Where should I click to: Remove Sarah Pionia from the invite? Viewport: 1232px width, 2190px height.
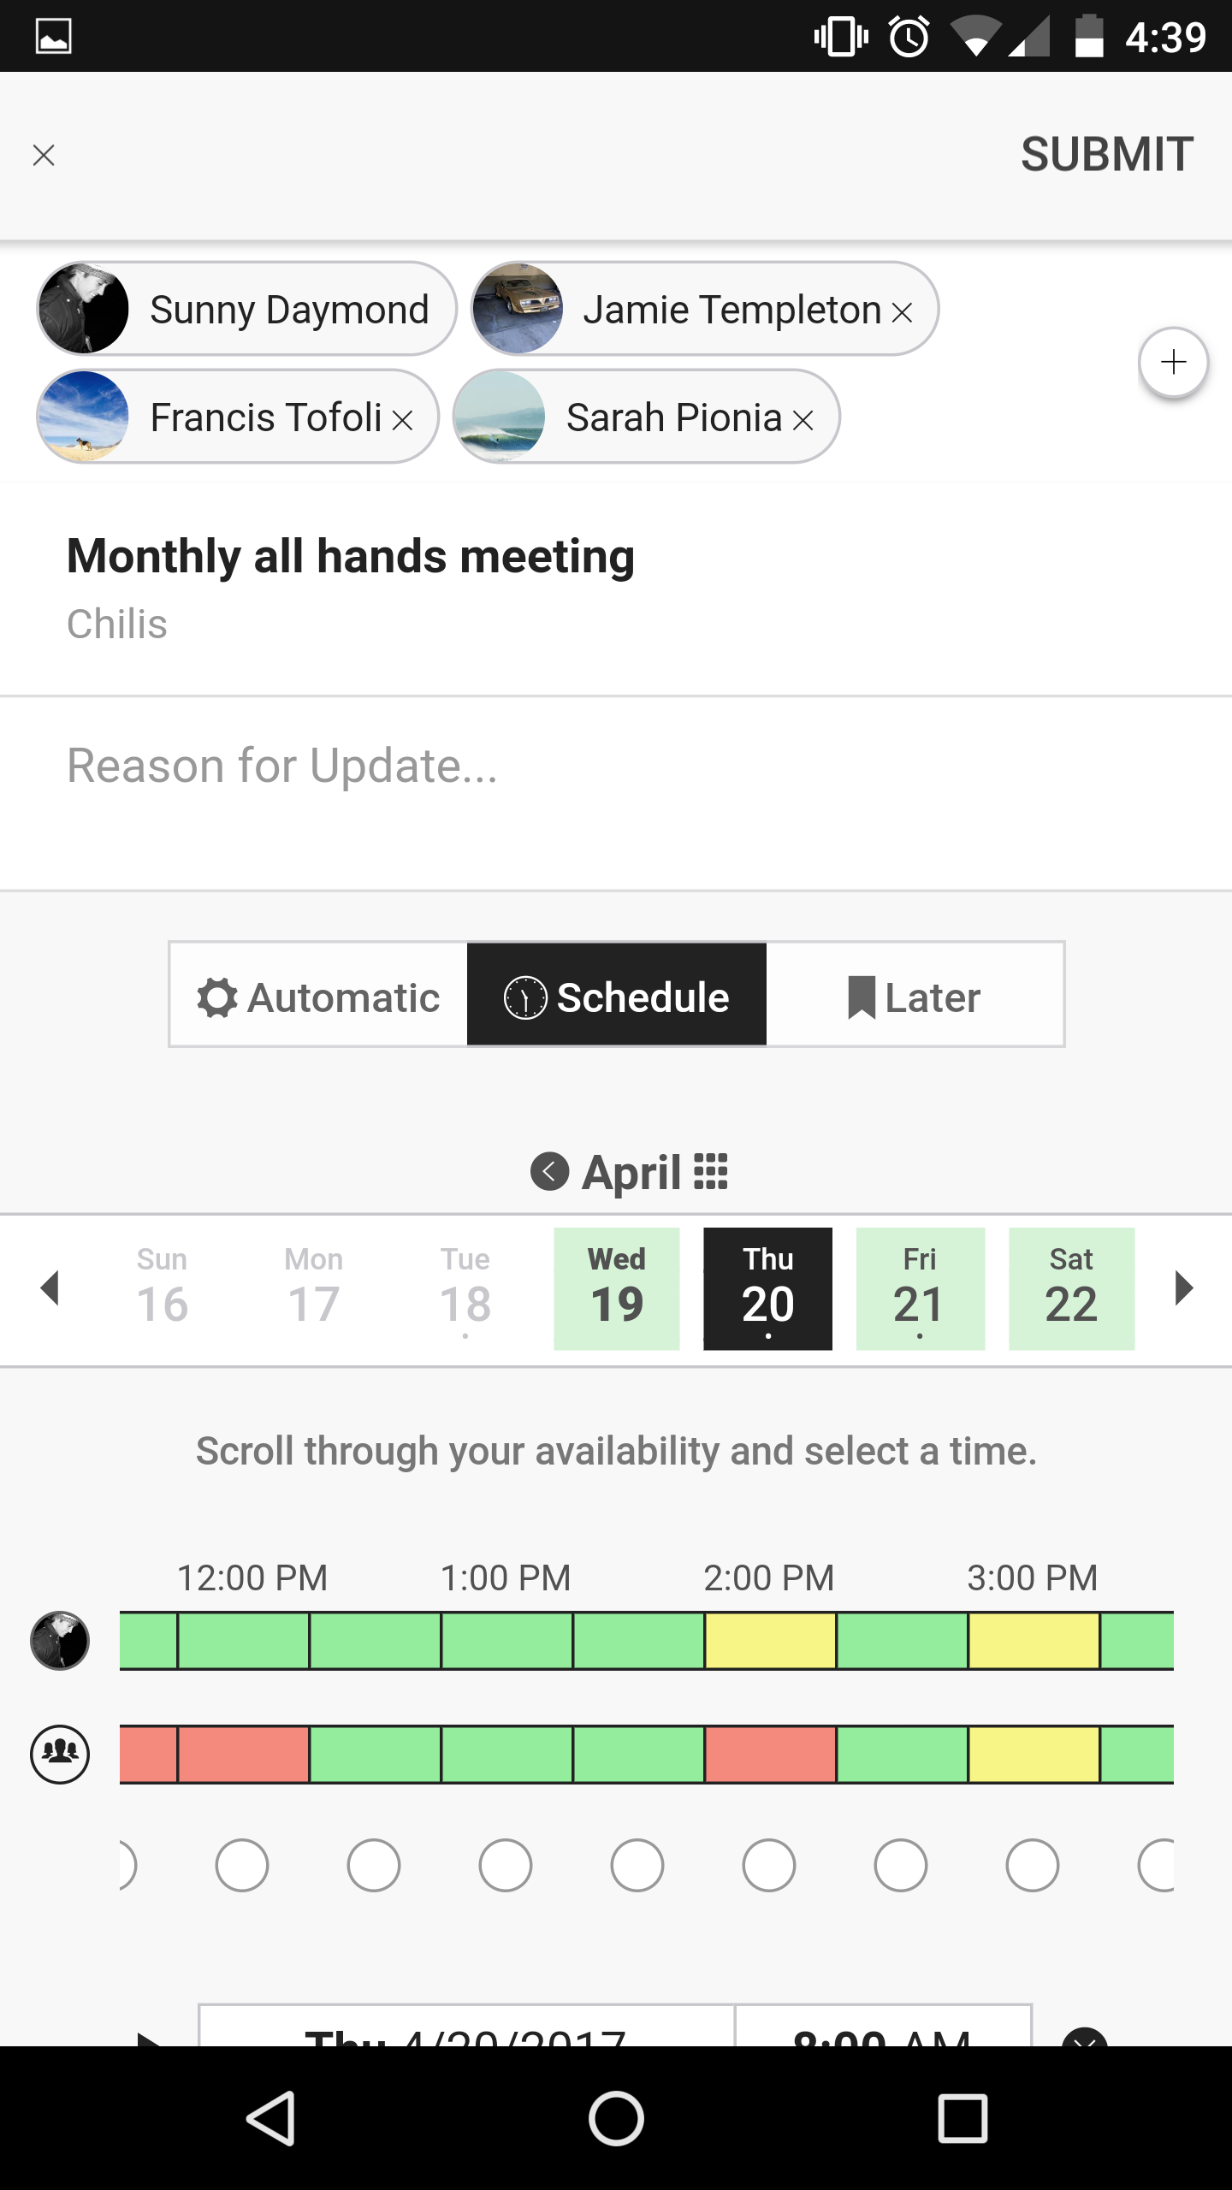click(x=803, y=420)
